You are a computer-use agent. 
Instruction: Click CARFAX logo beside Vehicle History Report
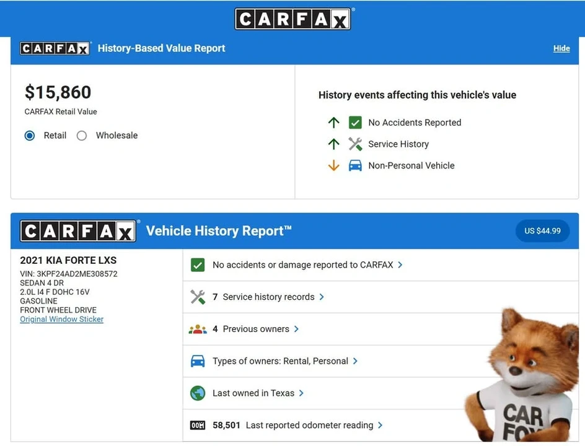(x=78, y=231)
